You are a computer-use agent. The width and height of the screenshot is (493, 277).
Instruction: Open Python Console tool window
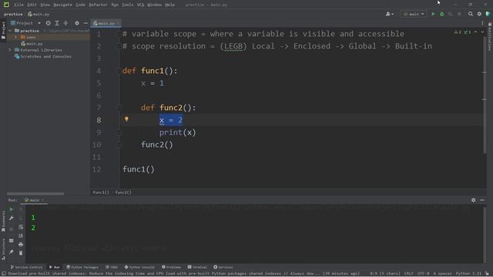139,267
